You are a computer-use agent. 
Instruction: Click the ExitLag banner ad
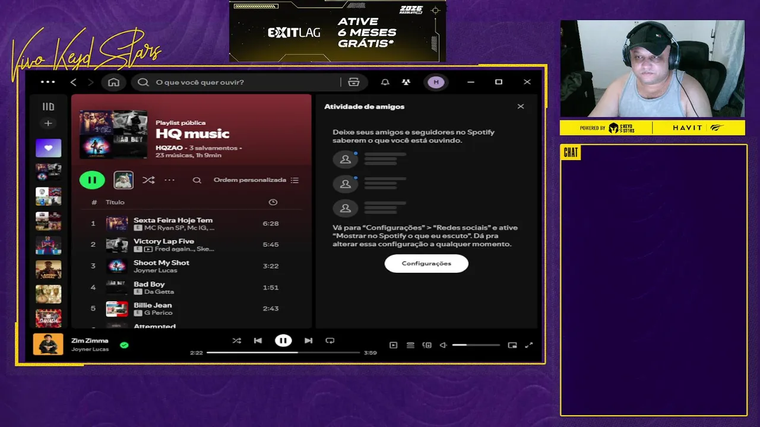coord(337,31)
